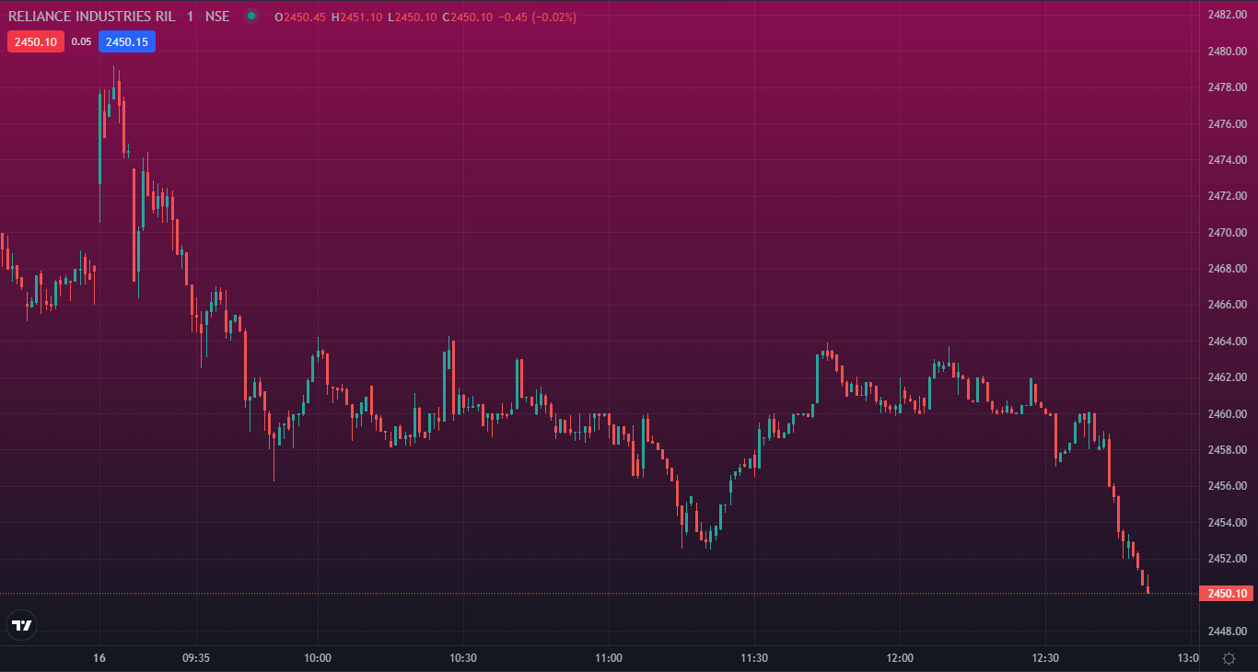Viewport: 1258px width, 672px height.
Task: Click the blue buy price 2450.15 button
Action: (x=127, y=41)
